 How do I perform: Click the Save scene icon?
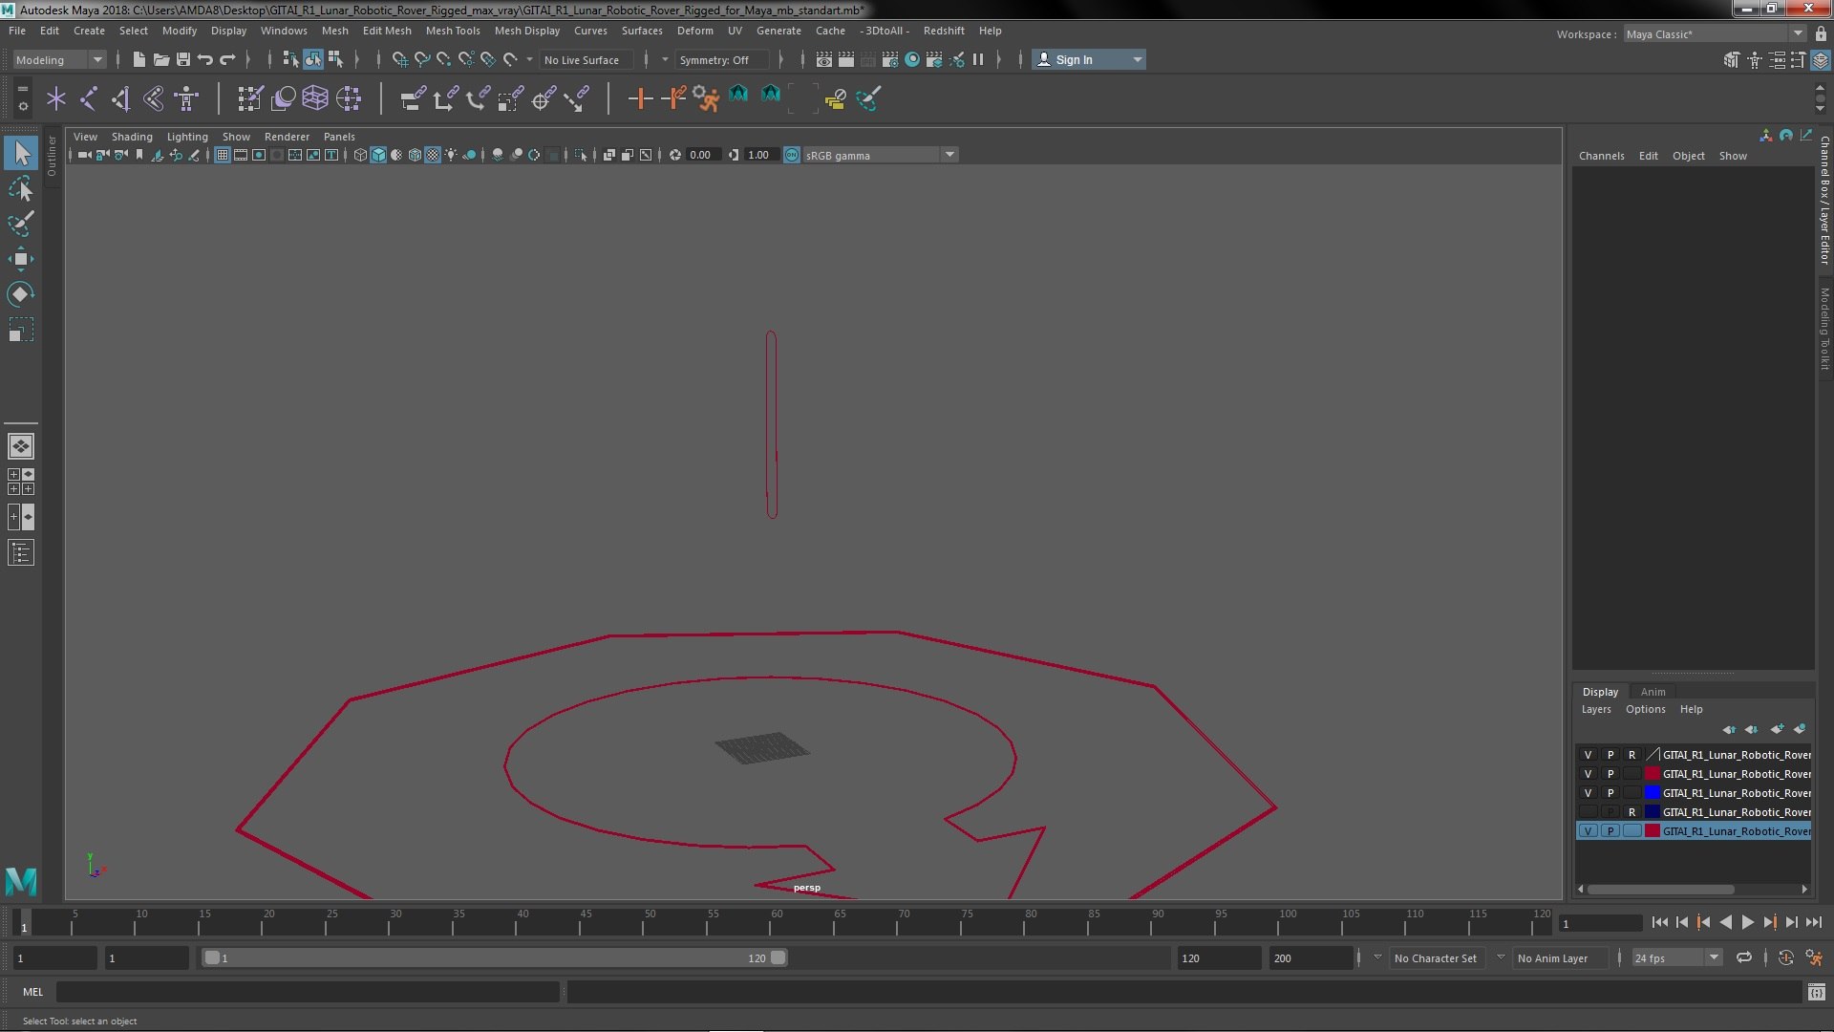coord(183,59)
